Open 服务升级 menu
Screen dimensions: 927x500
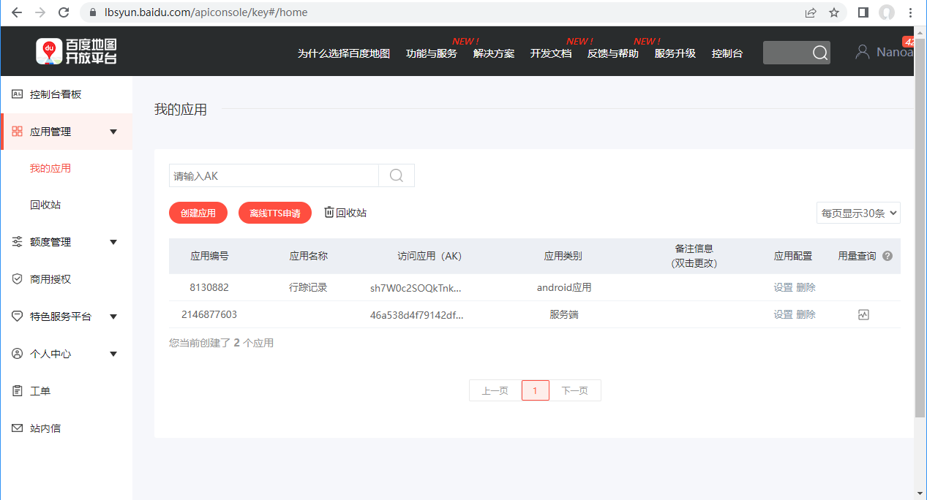[675, 53]
